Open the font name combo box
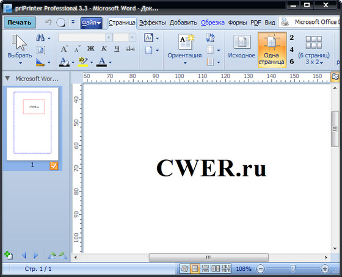The height and width of the screenshot is (277, 342). point(85,37)
